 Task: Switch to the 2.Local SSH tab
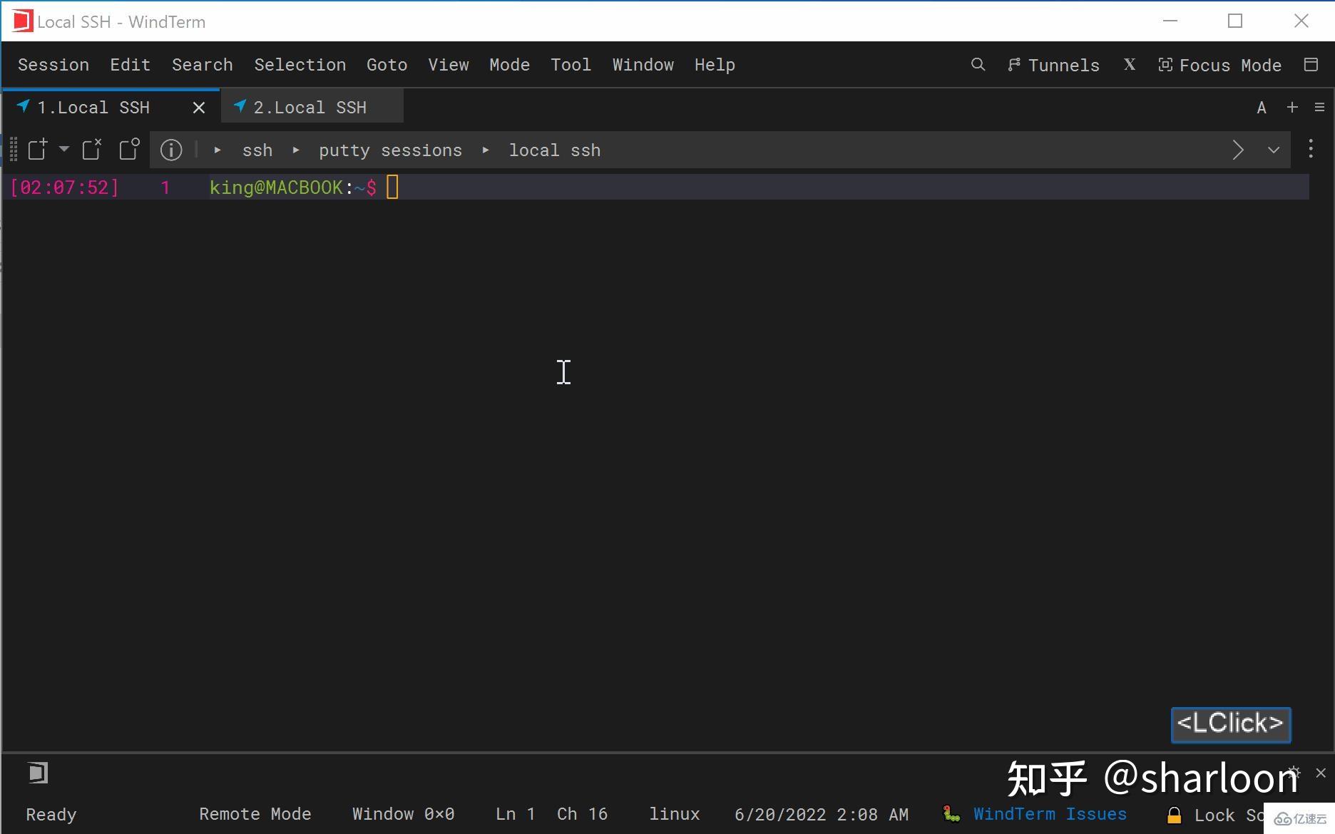coord(310,107)
